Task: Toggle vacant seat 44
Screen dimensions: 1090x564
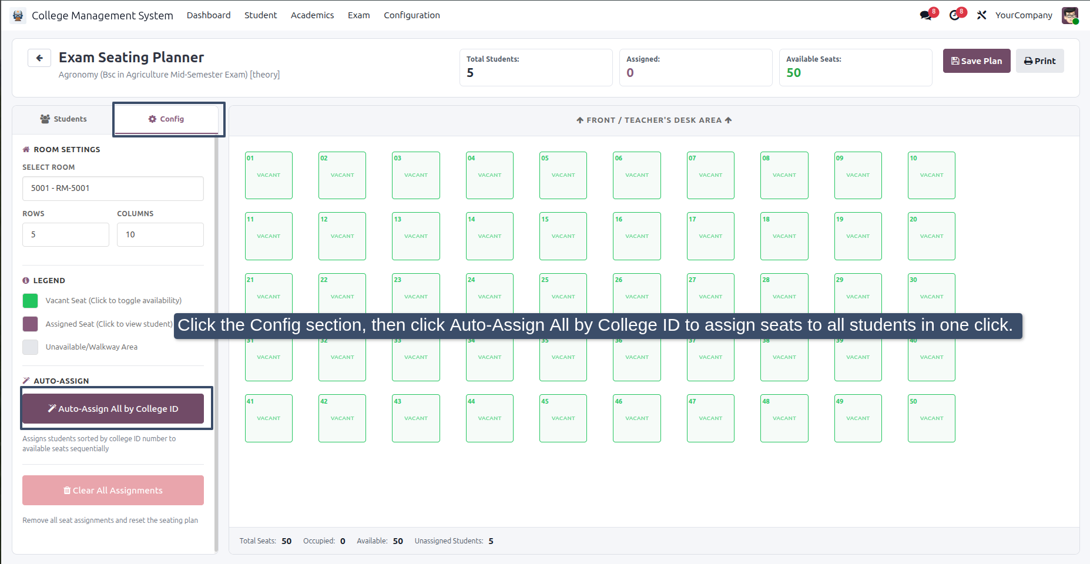Action: (489, 418)
